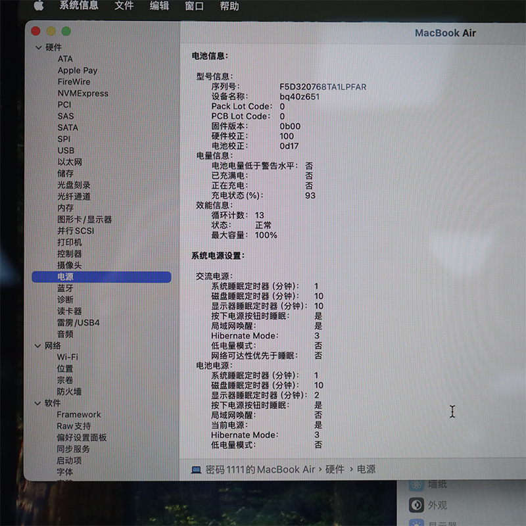
Task: Select 字体 under 软件
Action: pyautogui.click(x=64, y=472)
